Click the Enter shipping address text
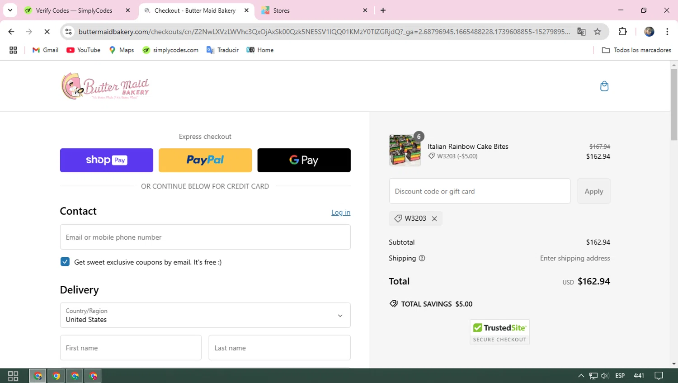This screenshot has height=383, width=678. coord(575,258)
